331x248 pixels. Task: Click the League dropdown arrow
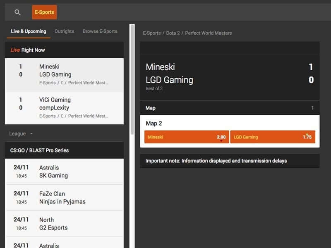click(x=31, y=134)
